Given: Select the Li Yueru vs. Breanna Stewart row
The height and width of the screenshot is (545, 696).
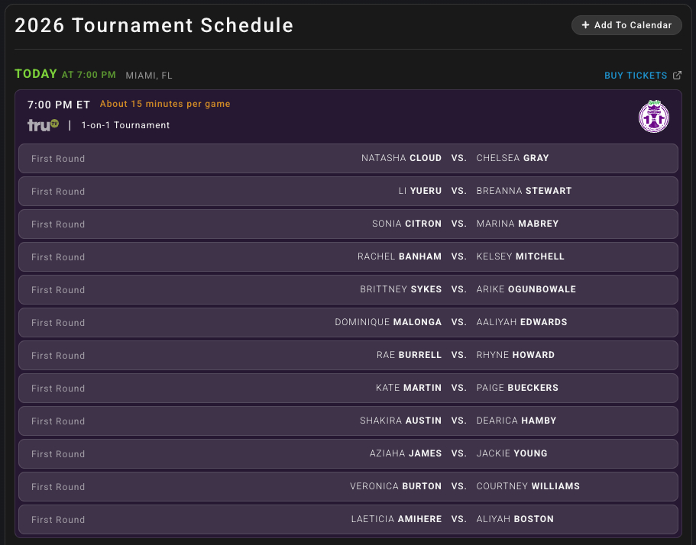Looking at the screenshot, I should [x=348, y=192].
